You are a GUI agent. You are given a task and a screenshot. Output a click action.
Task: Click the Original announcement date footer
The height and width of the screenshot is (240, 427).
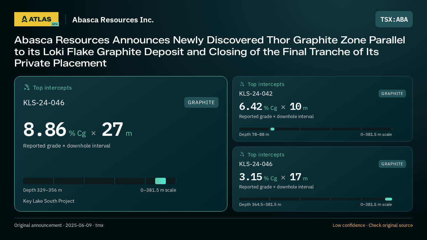[59, 225]
